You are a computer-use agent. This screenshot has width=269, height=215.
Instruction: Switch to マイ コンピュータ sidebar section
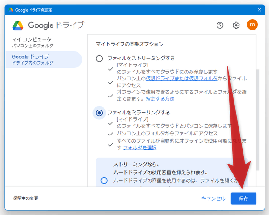[x=32, y=42]
